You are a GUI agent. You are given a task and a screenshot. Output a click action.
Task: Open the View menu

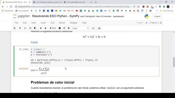(x=33, y=23)
